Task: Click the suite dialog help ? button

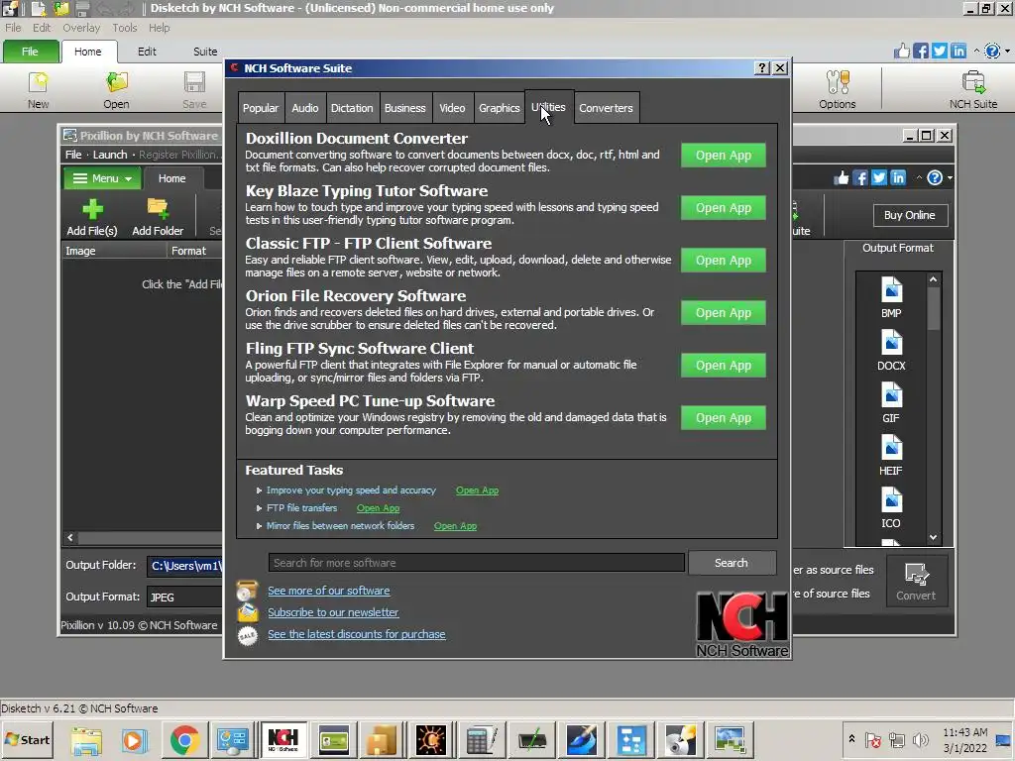Action: pos(762,68)
